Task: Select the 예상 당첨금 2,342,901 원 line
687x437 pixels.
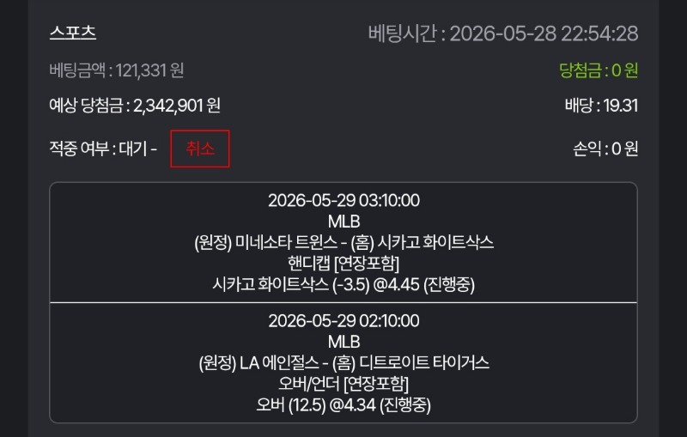Action: coord(135,106)
